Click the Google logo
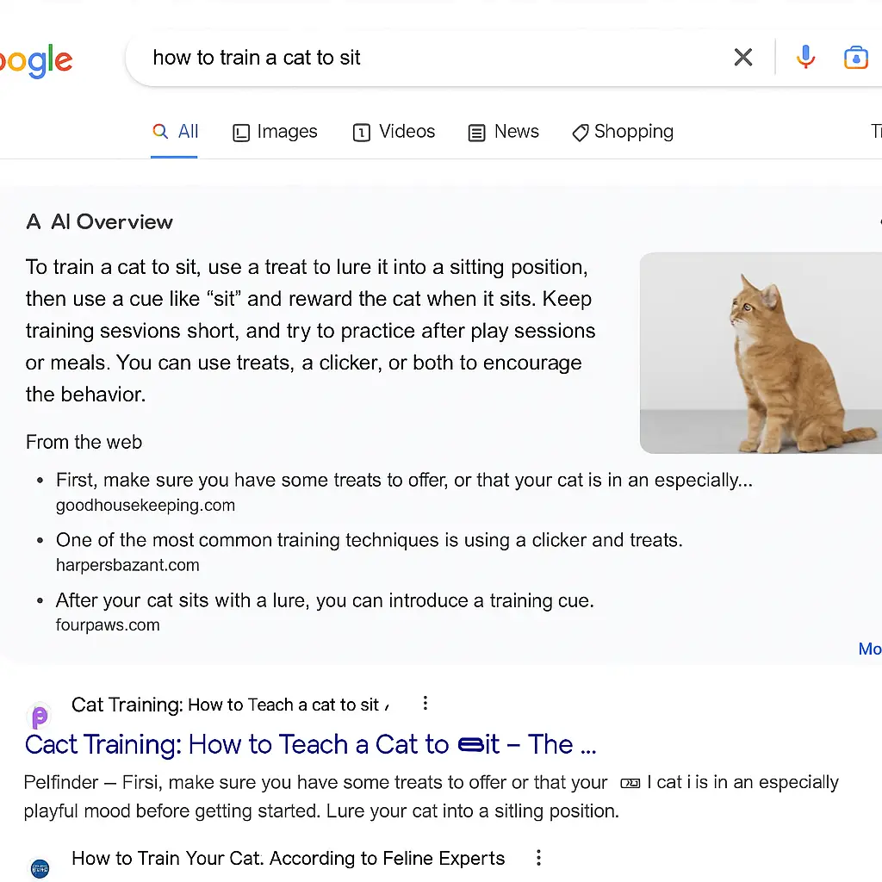This screenshot has height=882, width=882. coord(36,61)
